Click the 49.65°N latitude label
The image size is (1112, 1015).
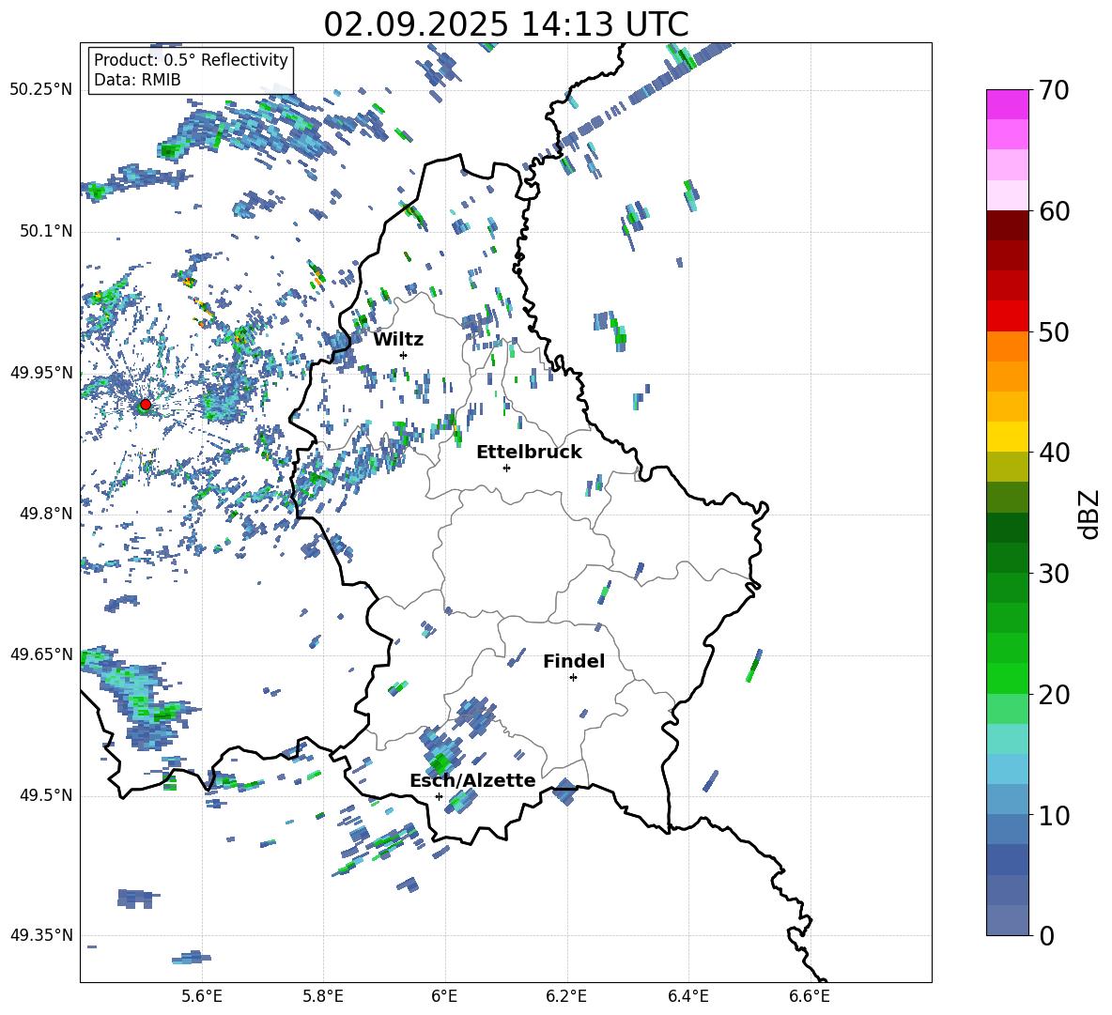[41, 654]
